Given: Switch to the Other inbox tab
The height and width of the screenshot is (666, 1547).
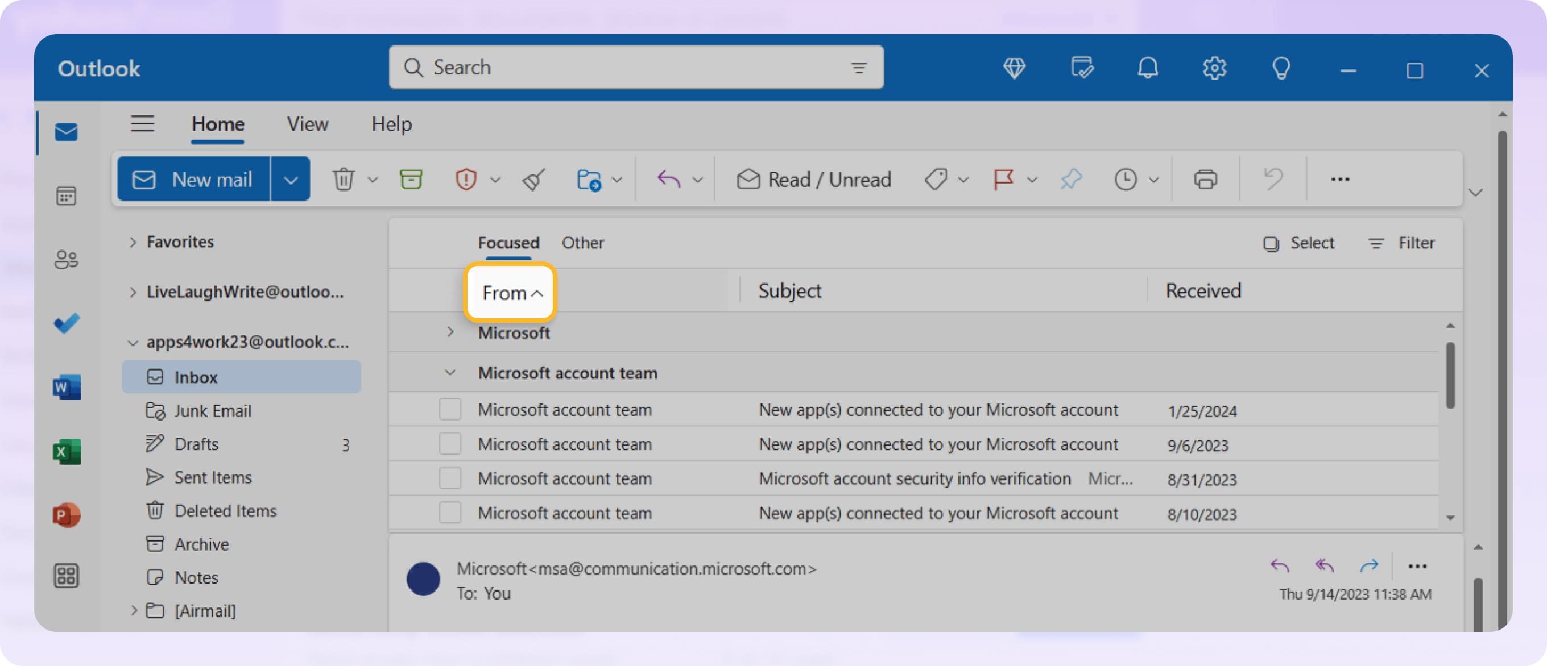Looking at the screenshot, I should (582, 243).
